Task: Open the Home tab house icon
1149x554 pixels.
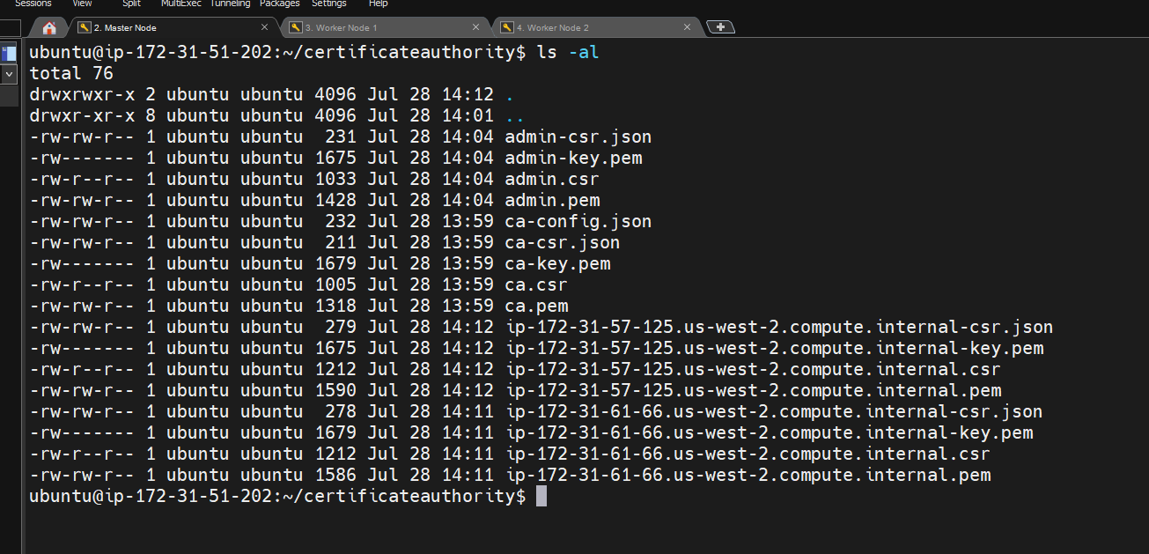Action: (x=49, y=27)
